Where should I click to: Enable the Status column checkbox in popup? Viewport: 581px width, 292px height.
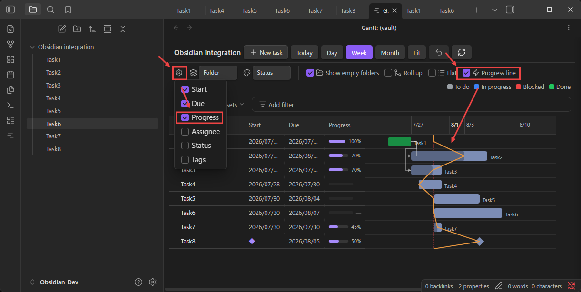pyautogui.click(x=185, y=146)
